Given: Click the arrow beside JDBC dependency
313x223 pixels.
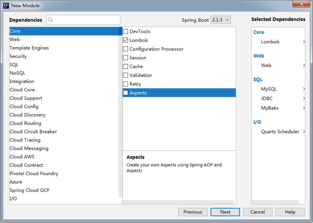Looking at the screenshot, I should click(304, 98).
